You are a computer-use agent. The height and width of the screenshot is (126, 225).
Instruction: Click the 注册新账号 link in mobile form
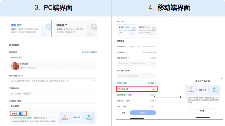point(153,58)
